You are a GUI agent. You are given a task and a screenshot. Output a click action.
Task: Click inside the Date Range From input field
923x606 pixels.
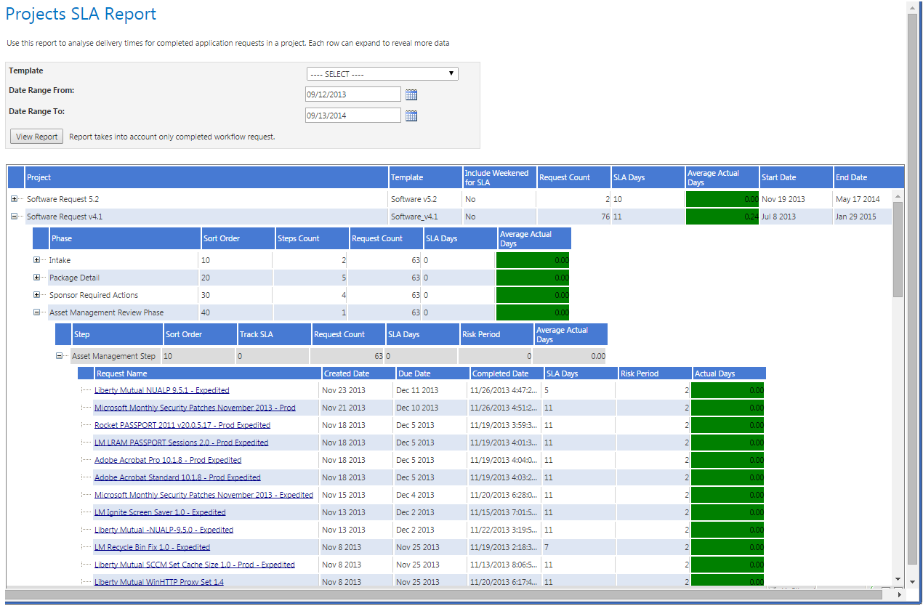tap(352, 94)
